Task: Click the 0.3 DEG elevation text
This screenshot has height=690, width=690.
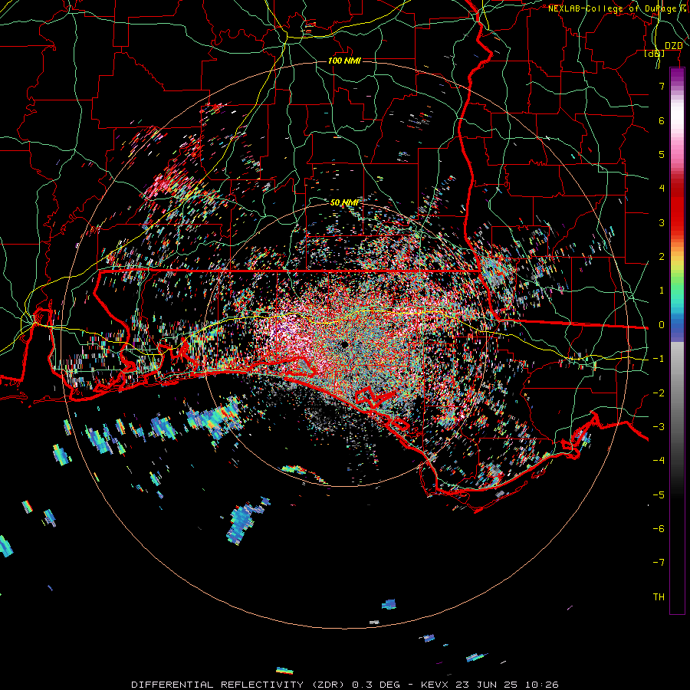Action: point(376,685)
